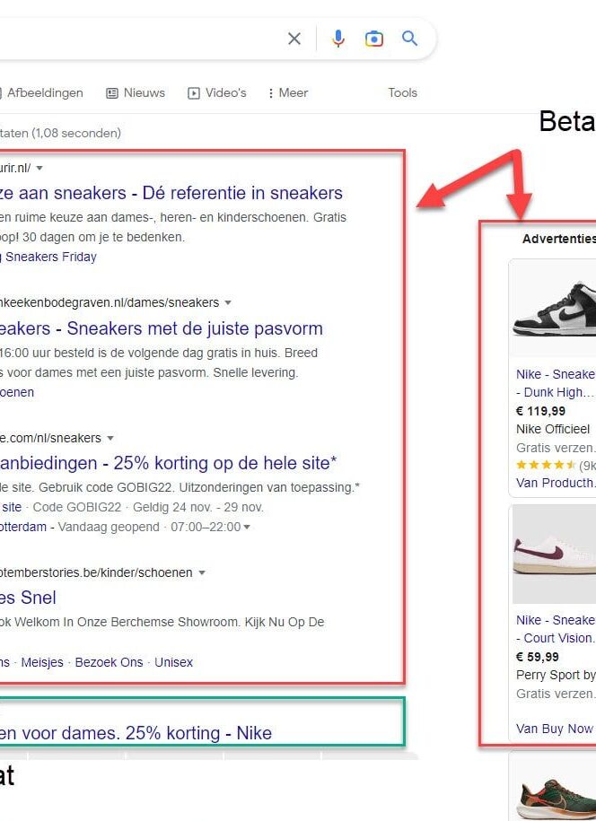
Task: Switch to the Nieuws tab
Action: pyautogui.click(x=144, y=92)
